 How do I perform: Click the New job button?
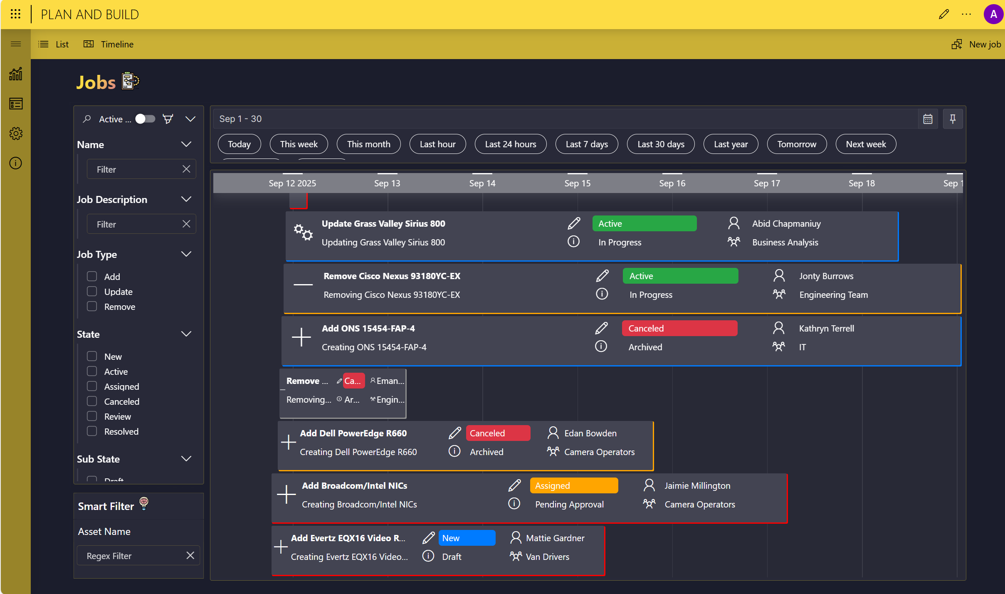pos(977,44)
